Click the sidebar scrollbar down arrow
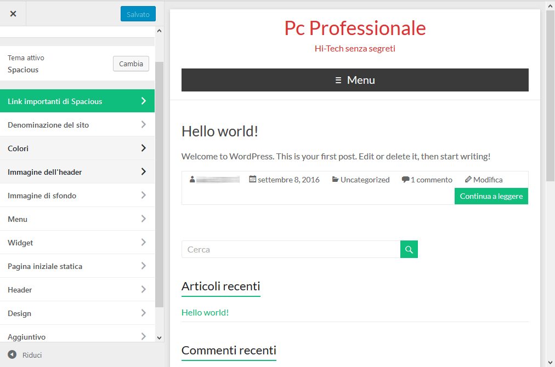Screen dimensions: 555x367 click(159, 338)
